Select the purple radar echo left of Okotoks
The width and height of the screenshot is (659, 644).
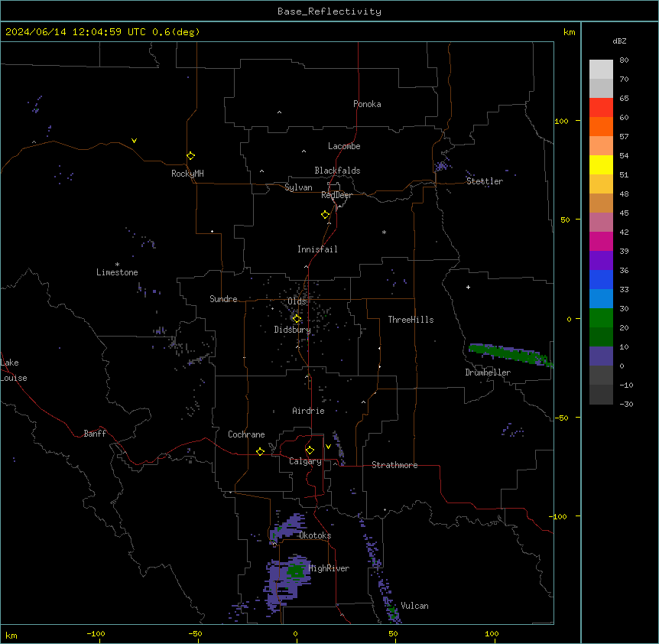288,528
